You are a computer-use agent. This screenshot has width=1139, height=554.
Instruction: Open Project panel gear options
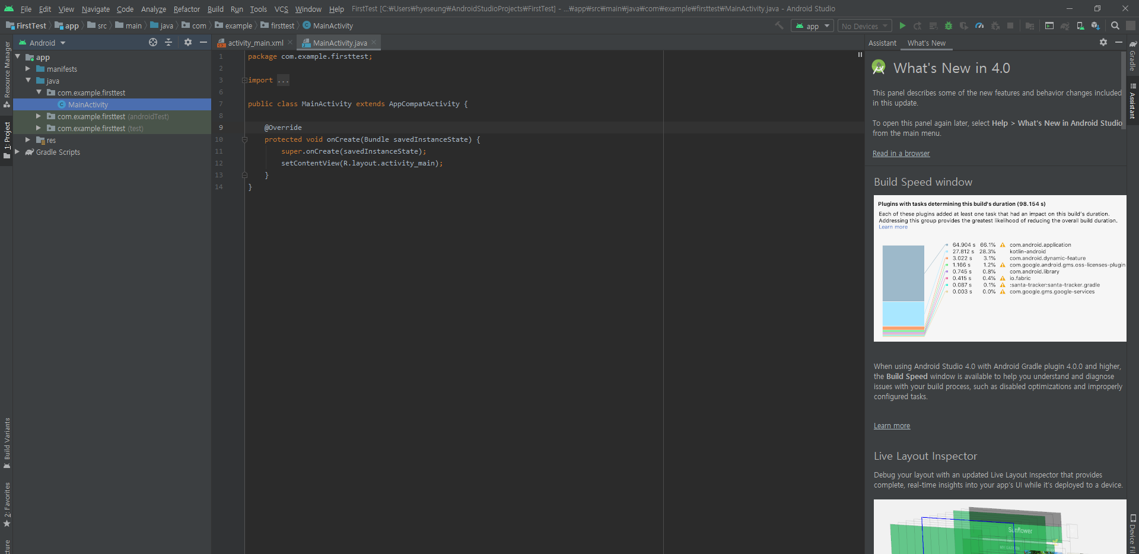[x=188, y=42]
